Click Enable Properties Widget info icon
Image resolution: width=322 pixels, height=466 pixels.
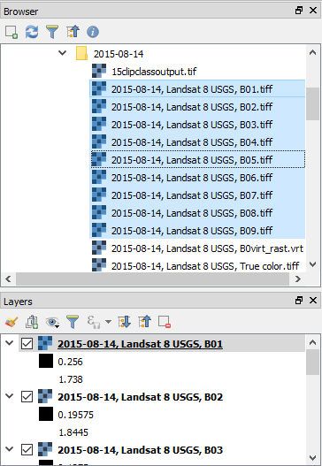coord(93,32)
